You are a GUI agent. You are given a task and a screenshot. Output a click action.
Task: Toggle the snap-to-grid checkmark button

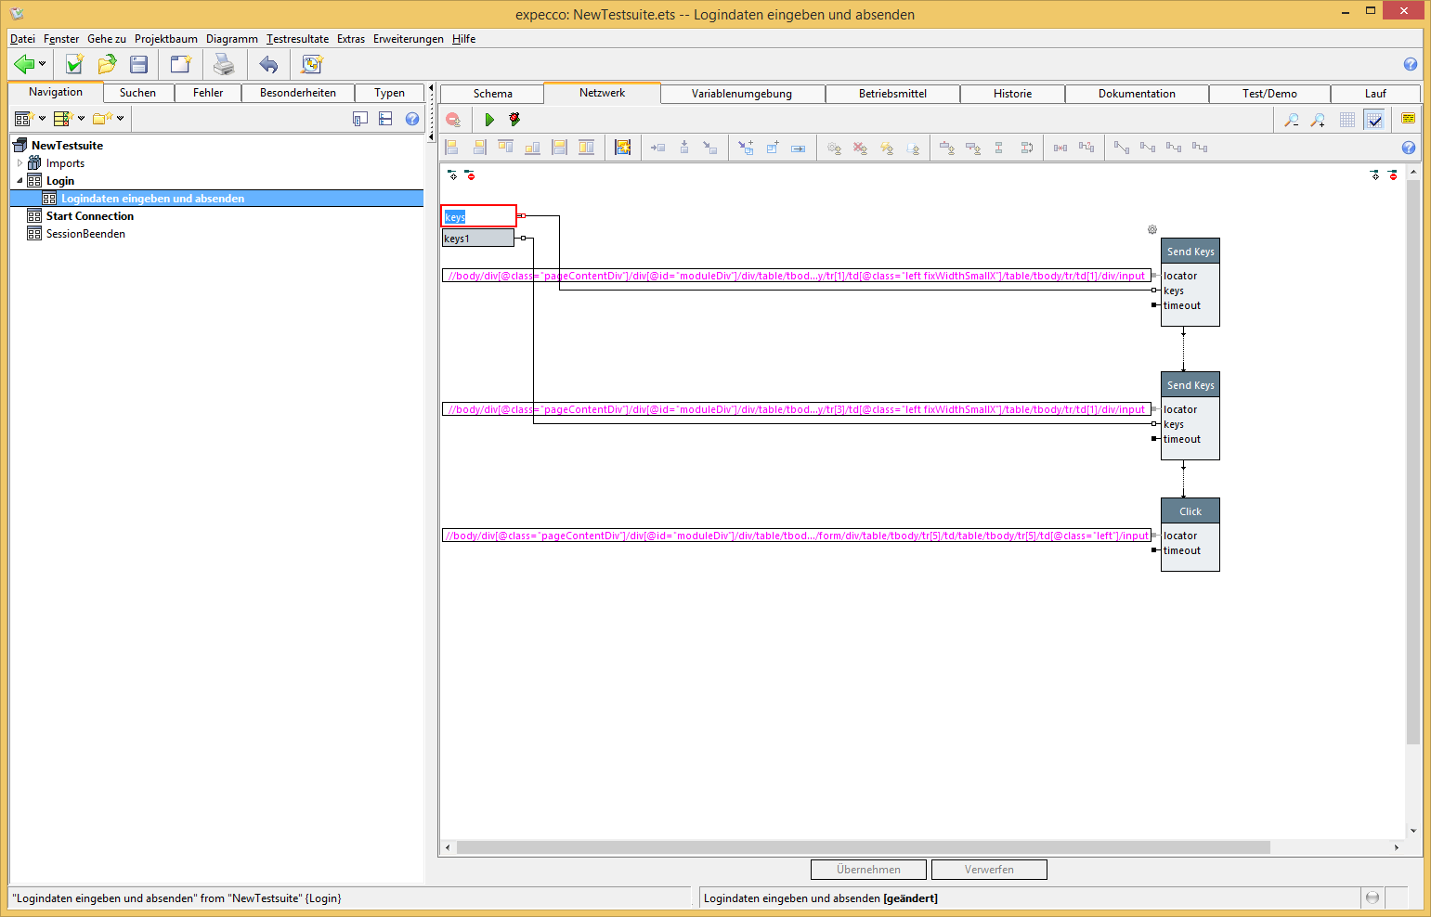pyautogui.click(x=1374, y=120)
